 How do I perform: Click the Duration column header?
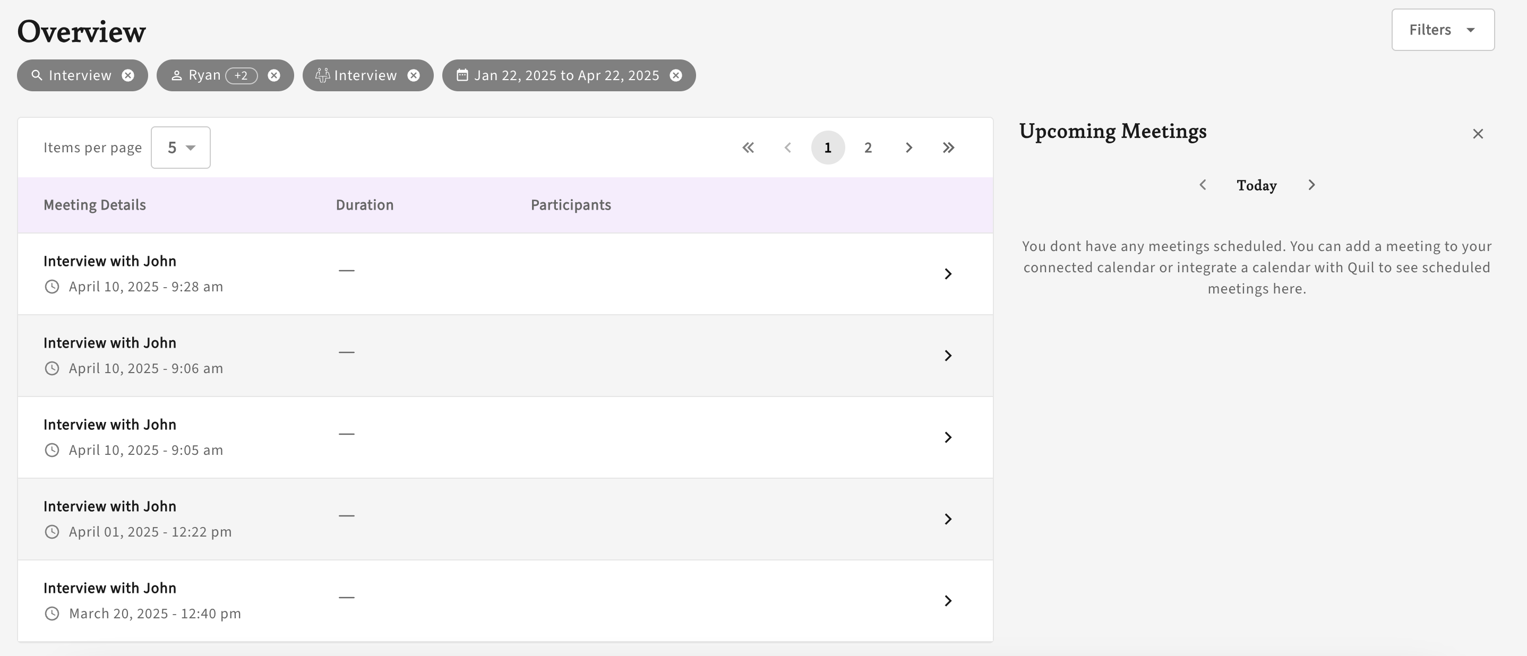pyautogui.click(x=365, y=205)
